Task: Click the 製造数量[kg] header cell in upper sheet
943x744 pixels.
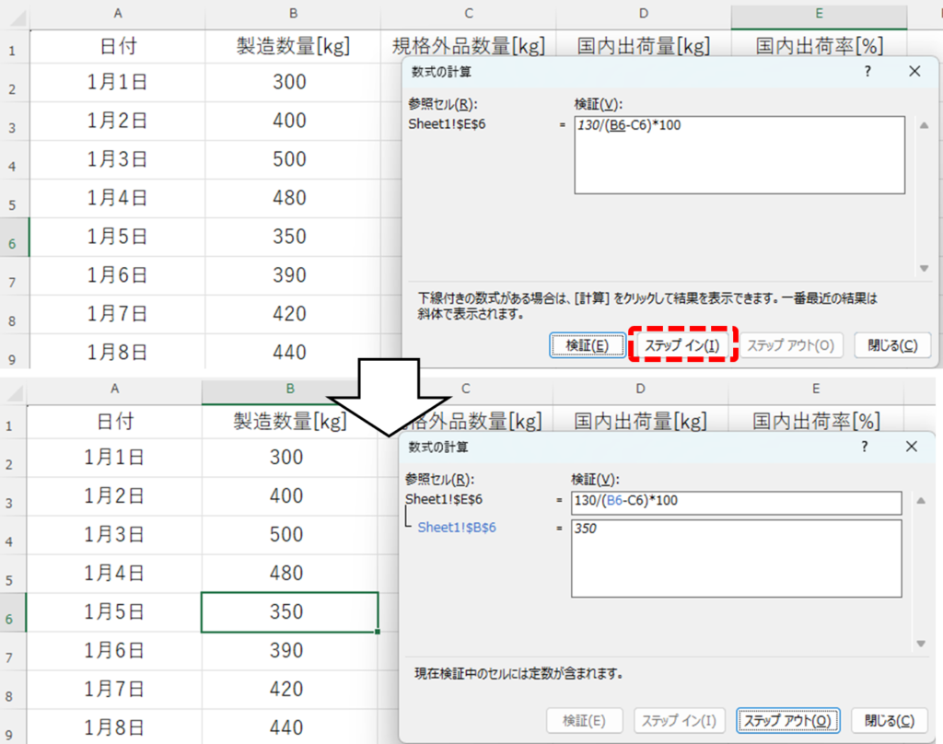Action: pos(292,46)
